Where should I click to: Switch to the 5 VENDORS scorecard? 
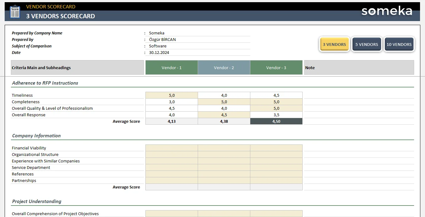click(367, 44)
